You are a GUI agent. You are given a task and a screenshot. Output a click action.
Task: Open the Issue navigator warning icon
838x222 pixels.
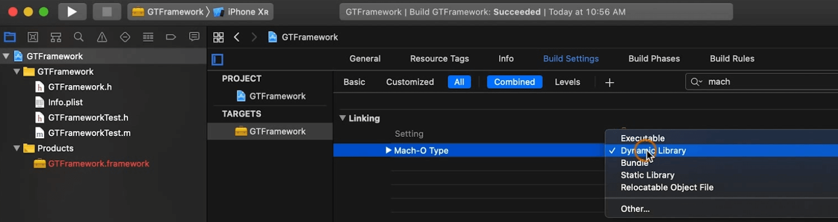101,37
